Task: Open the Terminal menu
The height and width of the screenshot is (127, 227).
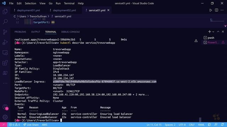Action: (x=69, y=3)
